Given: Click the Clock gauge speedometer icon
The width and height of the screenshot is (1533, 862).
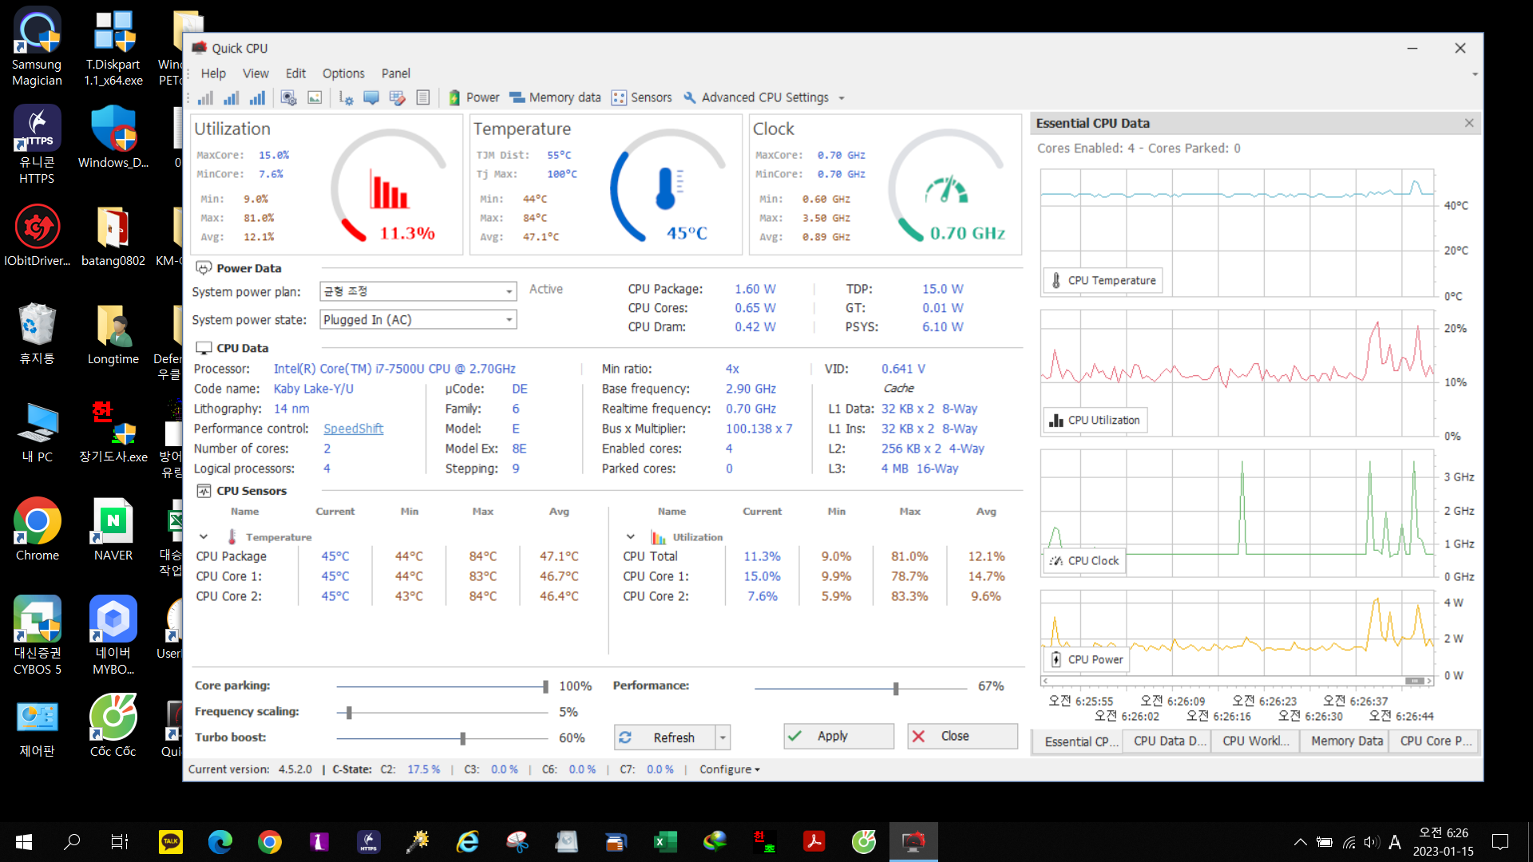Looking at the screenshot, I should tap(947, 190).
